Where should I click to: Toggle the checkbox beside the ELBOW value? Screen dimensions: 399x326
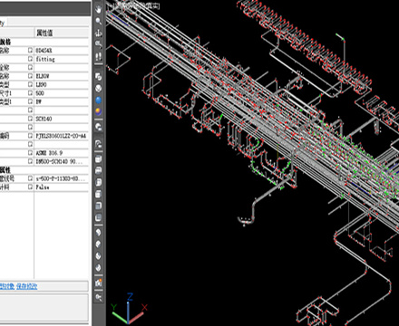point(30,76)
